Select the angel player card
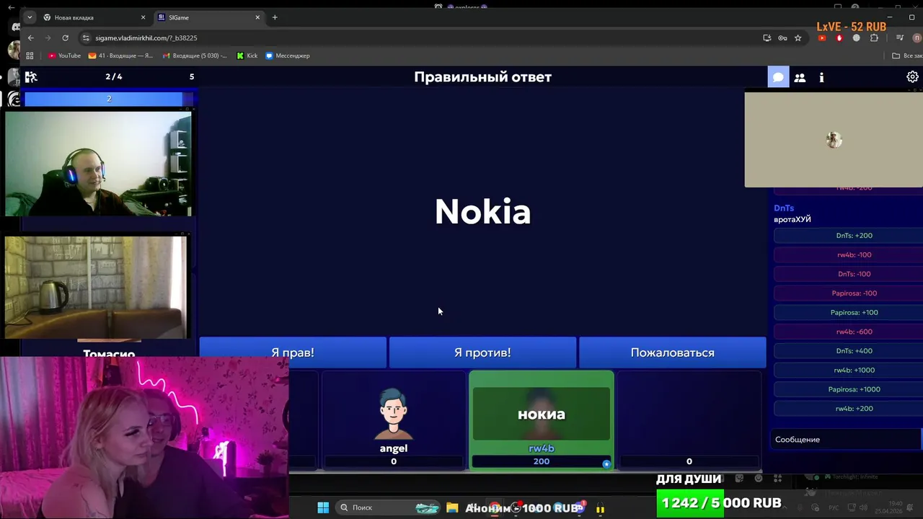 point(394,420)
